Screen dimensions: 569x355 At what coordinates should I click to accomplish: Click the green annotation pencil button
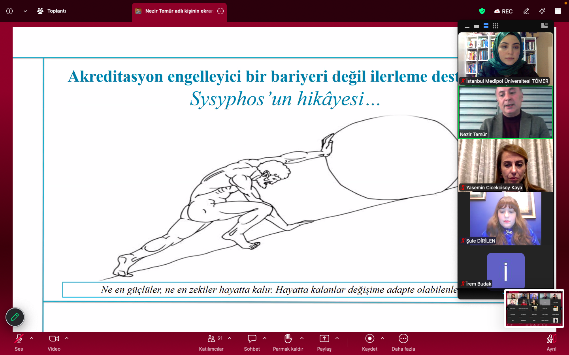click(15, 317)
